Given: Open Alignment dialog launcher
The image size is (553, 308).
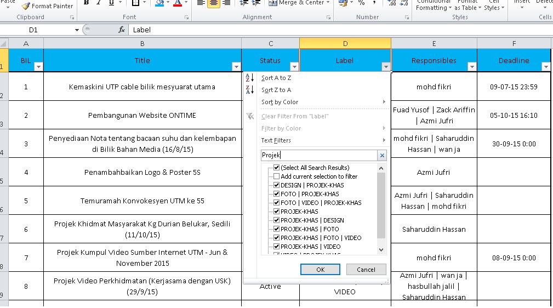Looking at the screenshot, I should pyautogui.click(x=328, y=18).
